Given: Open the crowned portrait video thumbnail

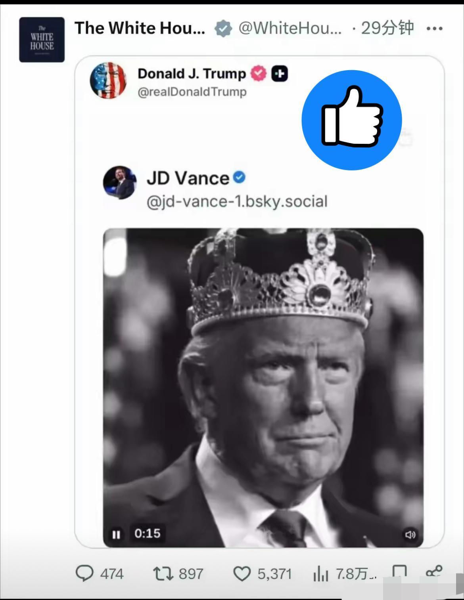Looking at the screenshot, I should [263, 376].
